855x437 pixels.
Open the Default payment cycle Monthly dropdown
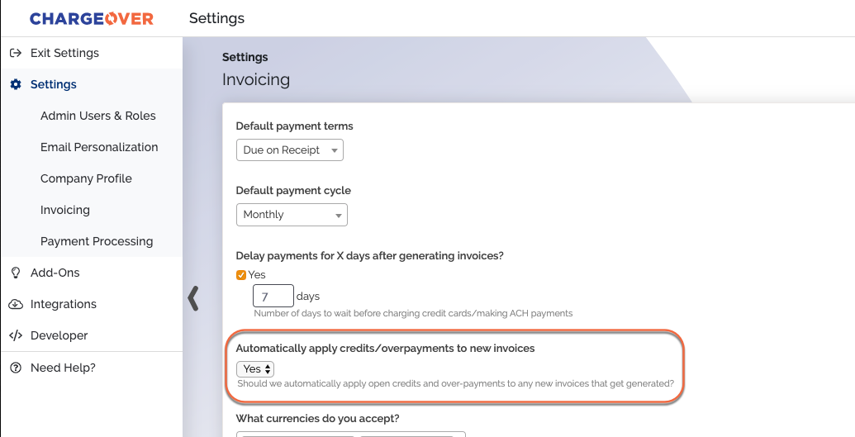(292, 215)
